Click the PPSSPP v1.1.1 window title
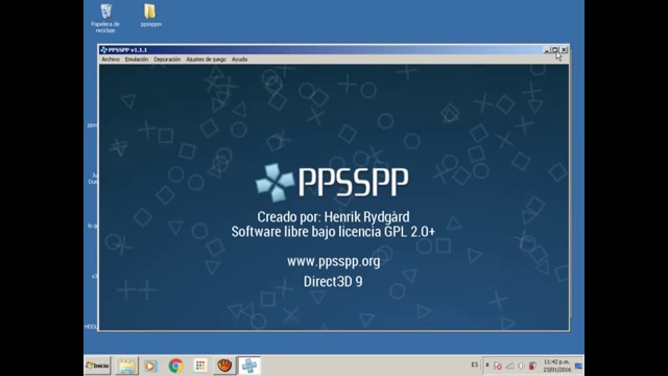This screenshot has width=668, height=376. pyautogui.click(x=128, y=50)
